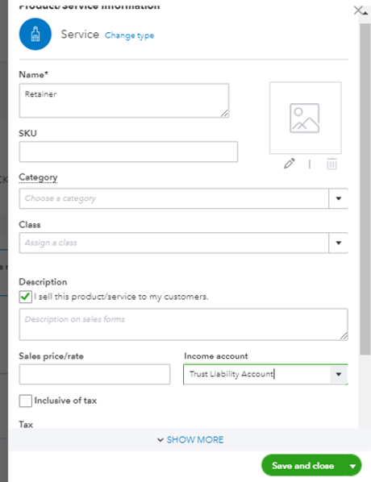Uncheck I sell this product/service checkbox

[x=25, y=297]
